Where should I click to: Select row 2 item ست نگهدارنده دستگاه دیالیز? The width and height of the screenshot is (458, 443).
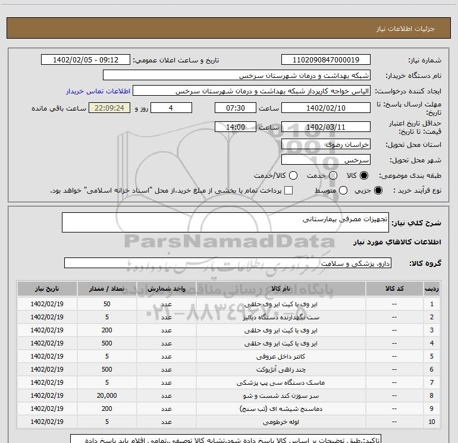(x=281, y=317)
